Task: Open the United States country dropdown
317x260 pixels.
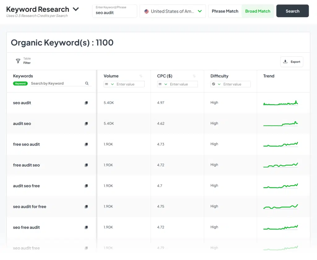Action: click(x=173, y=11)
